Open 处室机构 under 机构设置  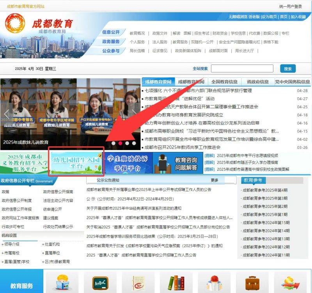click(x=52, y=244)
